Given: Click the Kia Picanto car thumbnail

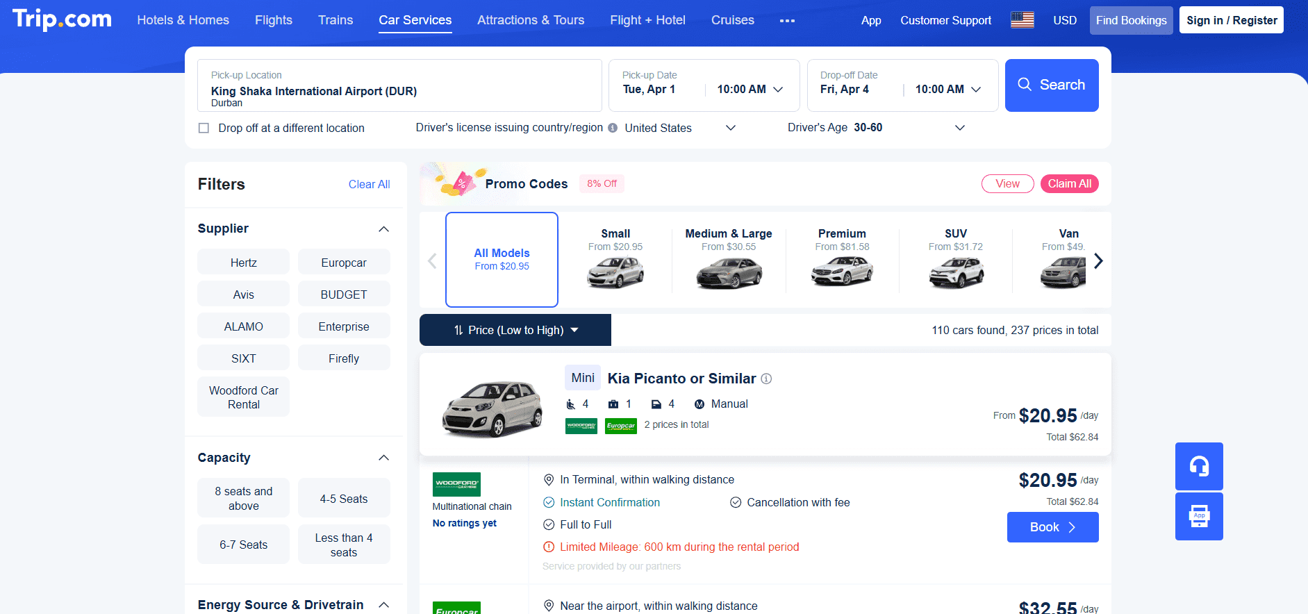Looking at the screenshot, I should [492, 408].
